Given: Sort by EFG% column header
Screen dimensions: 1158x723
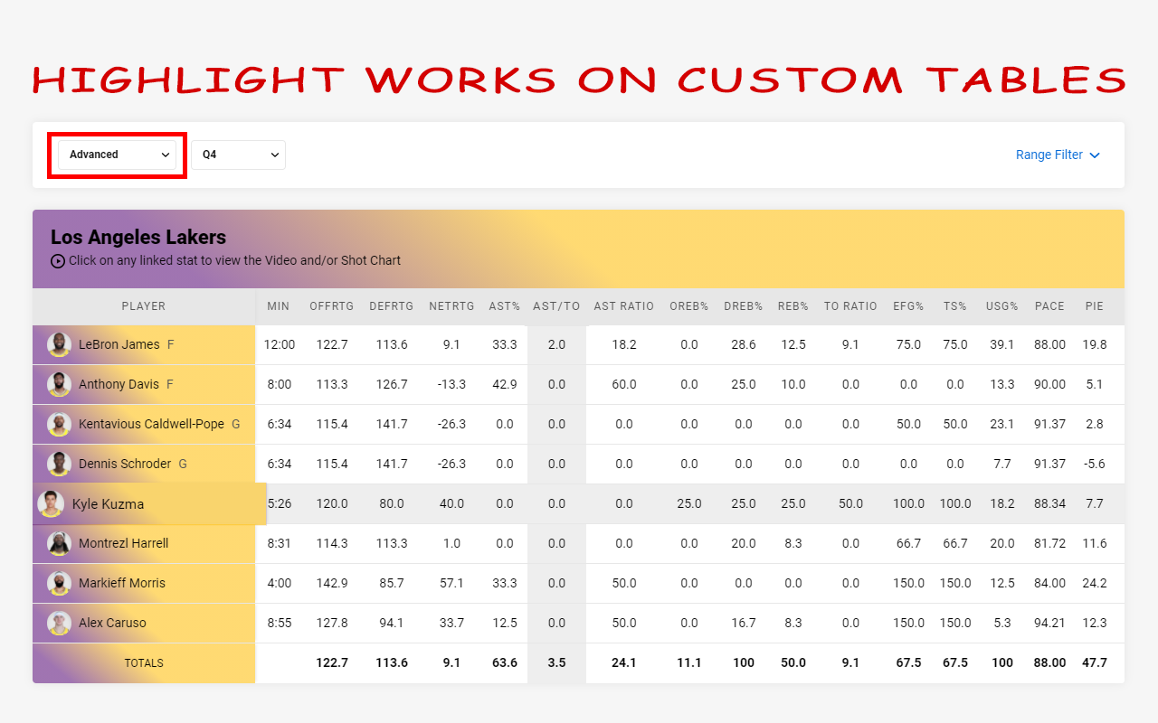Looking at the screenshot, I should pyautogui.click(x=908, y=306).
